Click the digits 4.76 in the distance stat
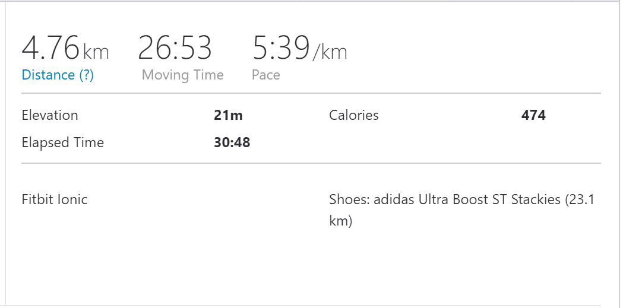Viewport: 623px width, 308px height. [50, 49]
